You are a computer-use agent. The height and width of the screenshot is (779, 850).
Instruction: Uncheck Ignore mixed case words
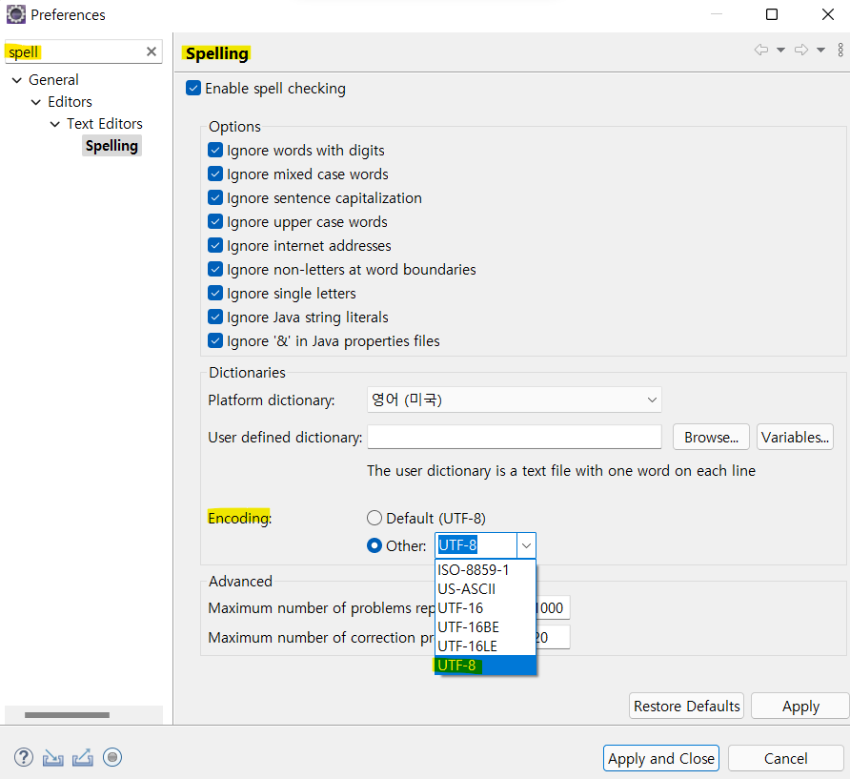pos(215,174)
